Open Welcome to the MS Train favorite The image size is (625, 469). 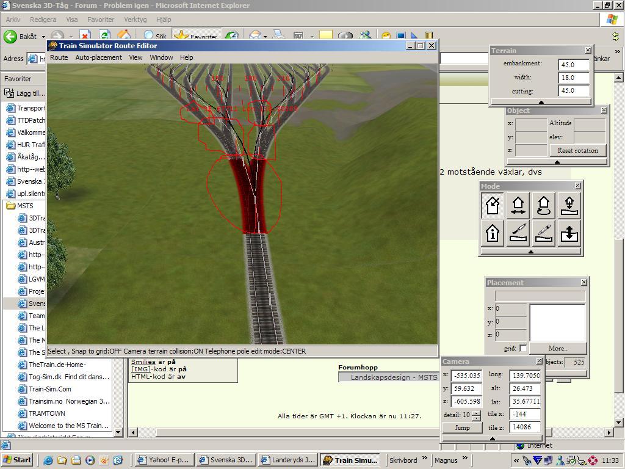click(68, 426)
